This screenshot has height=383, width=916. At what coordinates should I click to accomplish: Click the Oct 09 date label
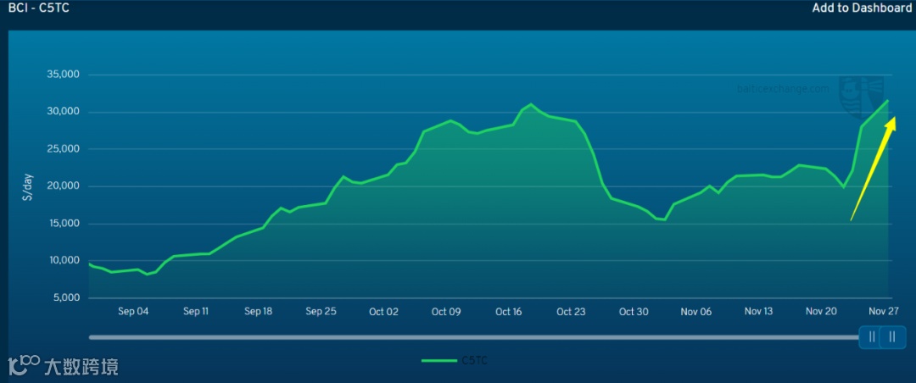pyautogui.click(x=446, y=312)
